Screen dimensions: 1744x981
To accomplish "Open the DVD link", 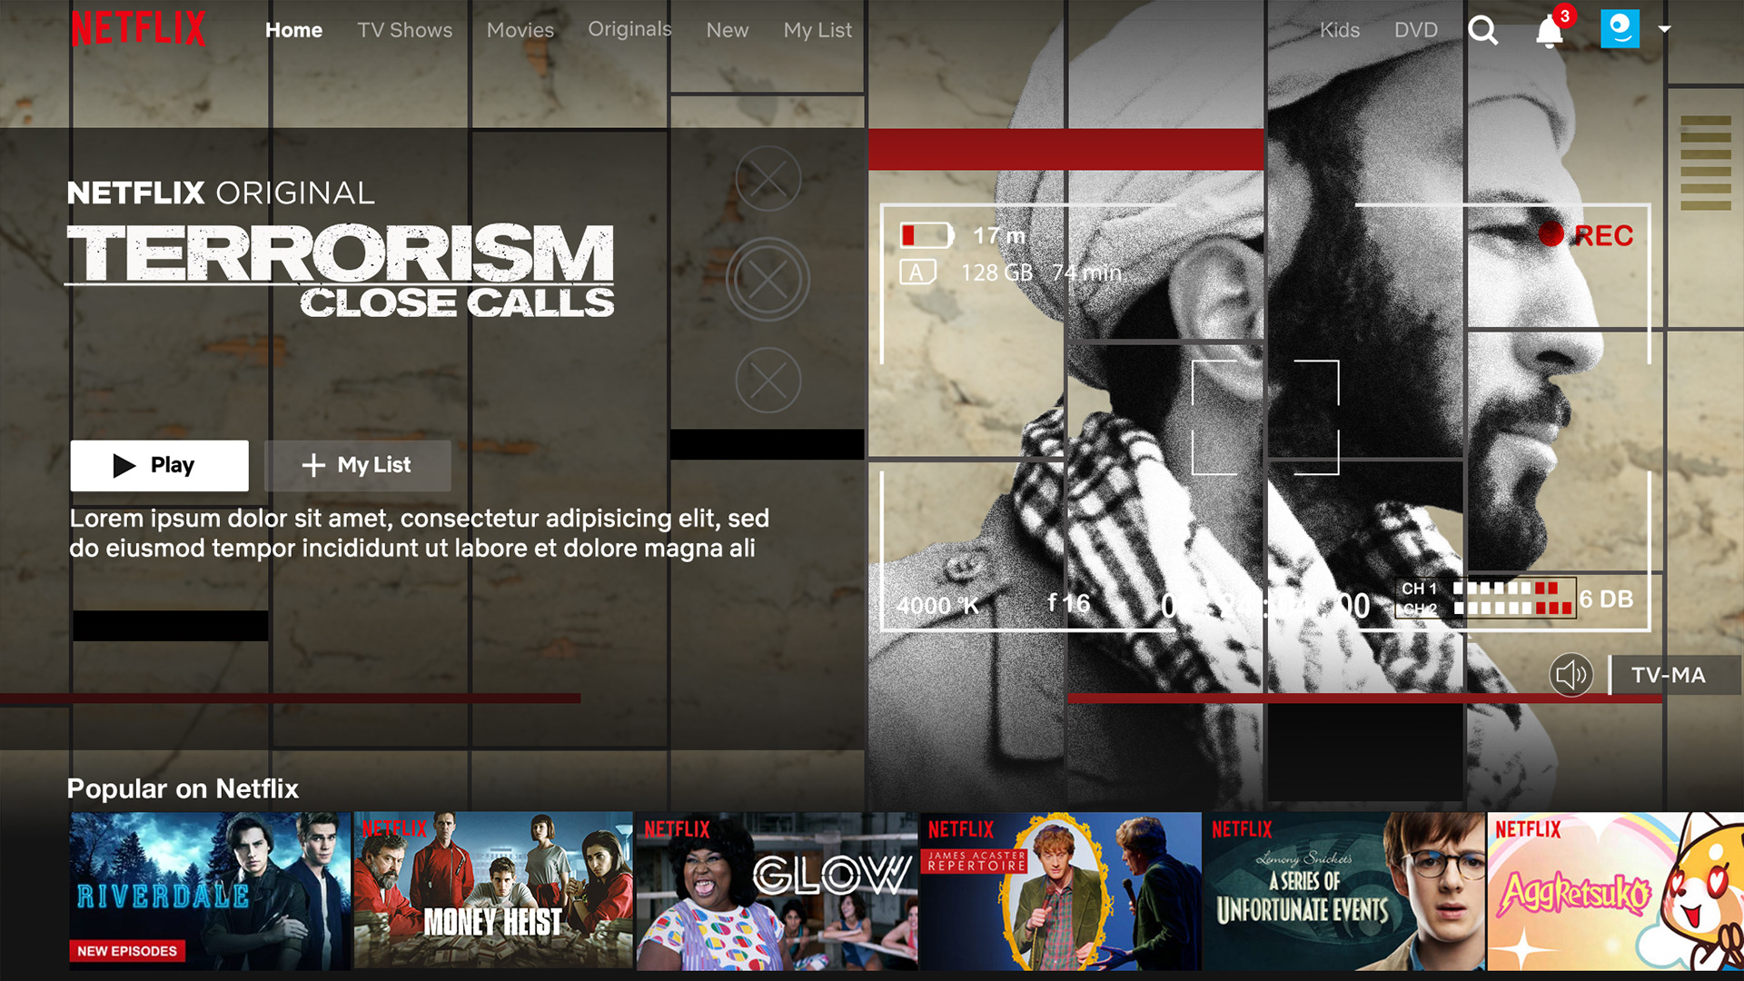I will 1415,30.
